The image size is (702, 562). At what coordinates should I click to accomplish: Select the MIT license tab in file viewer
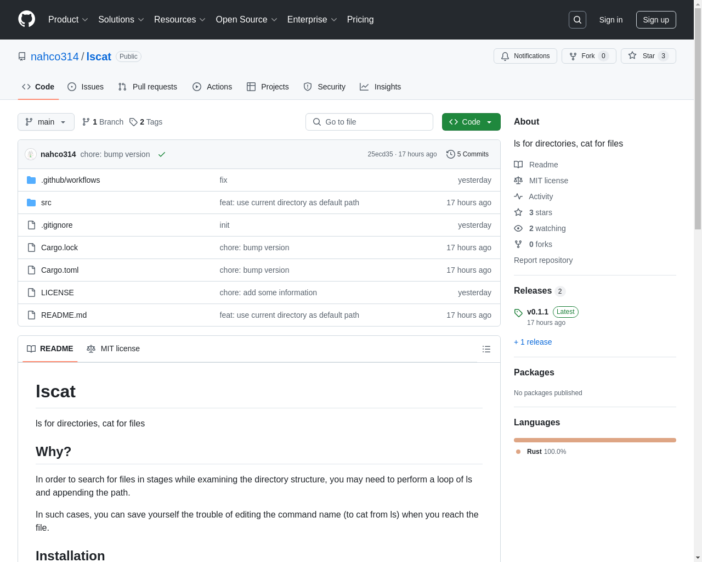pos(114,349)
